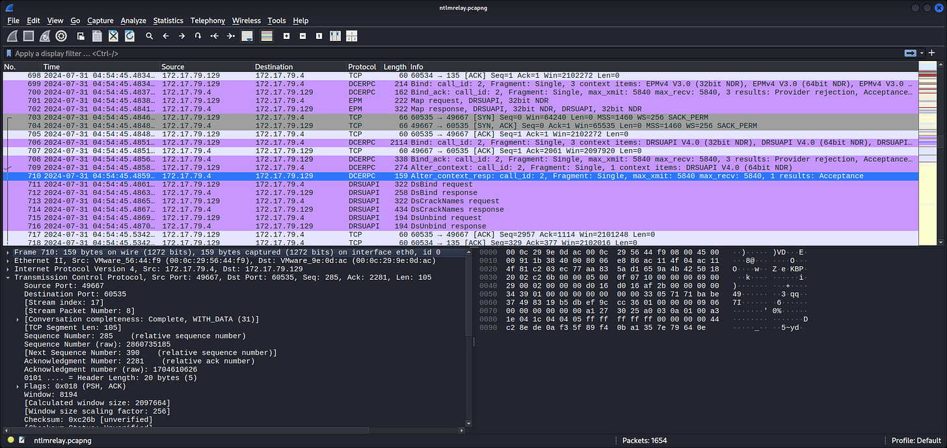Screen dimensions: 947x448
Task: Expand the Frame 710 tree node
Action: [7, 252]
